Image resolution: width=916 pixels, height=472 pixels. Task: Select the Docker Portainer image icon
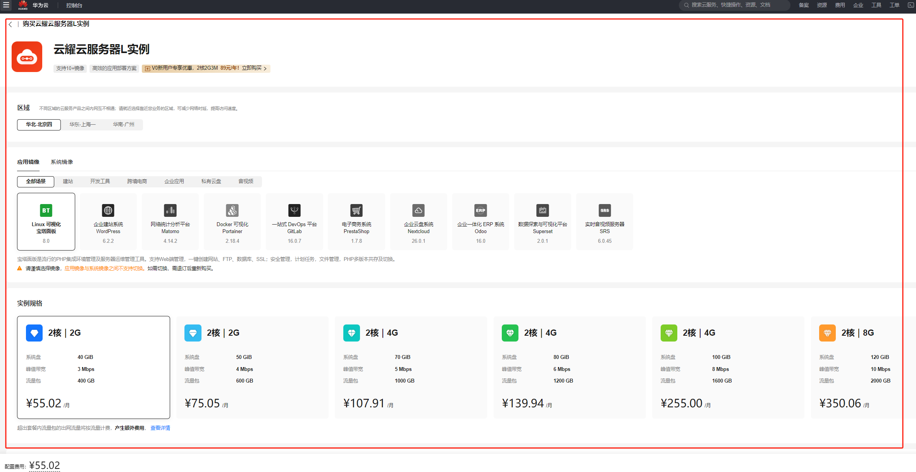(232, 210)
